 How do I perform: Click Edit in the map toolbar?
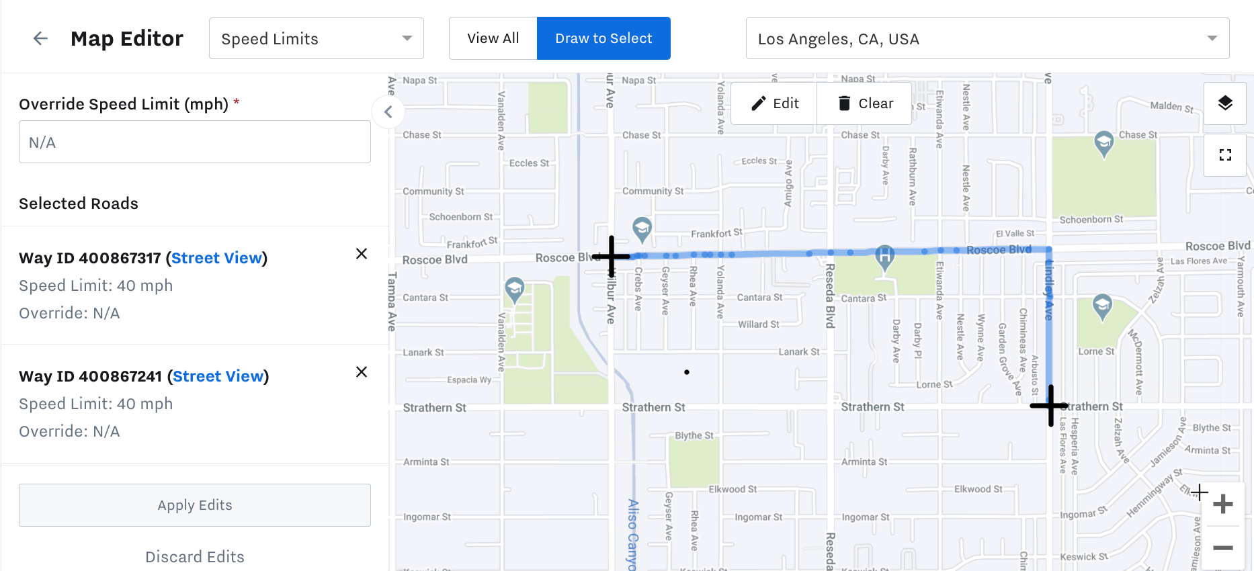(775, 103)
